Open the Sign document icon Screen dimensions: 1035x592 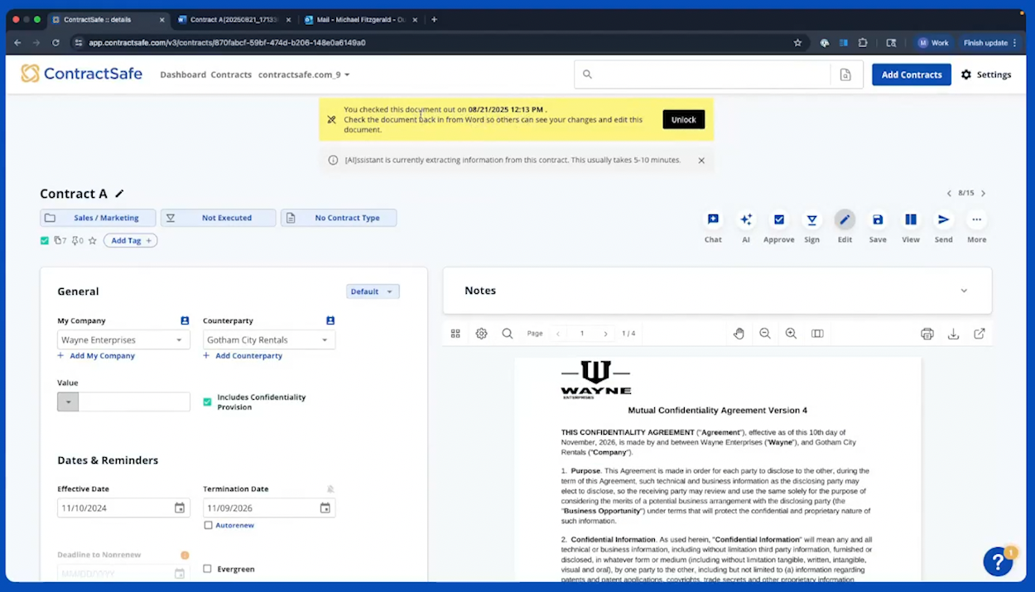click(x=811, y=220)
